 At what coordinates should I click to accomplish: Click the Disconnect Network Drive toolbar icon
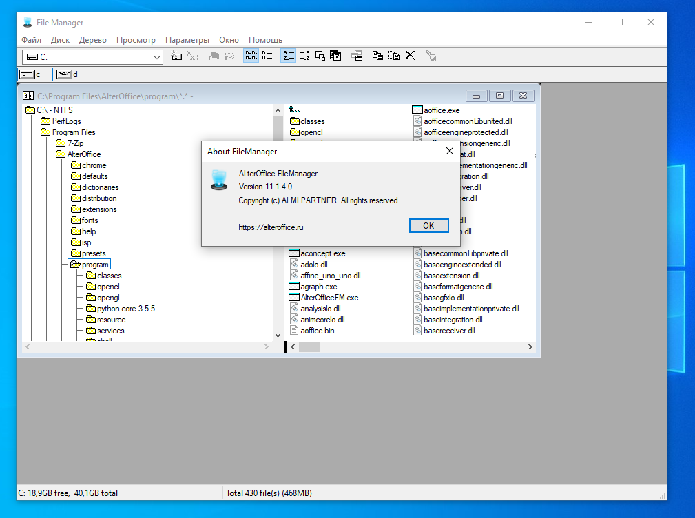[192, 56]
